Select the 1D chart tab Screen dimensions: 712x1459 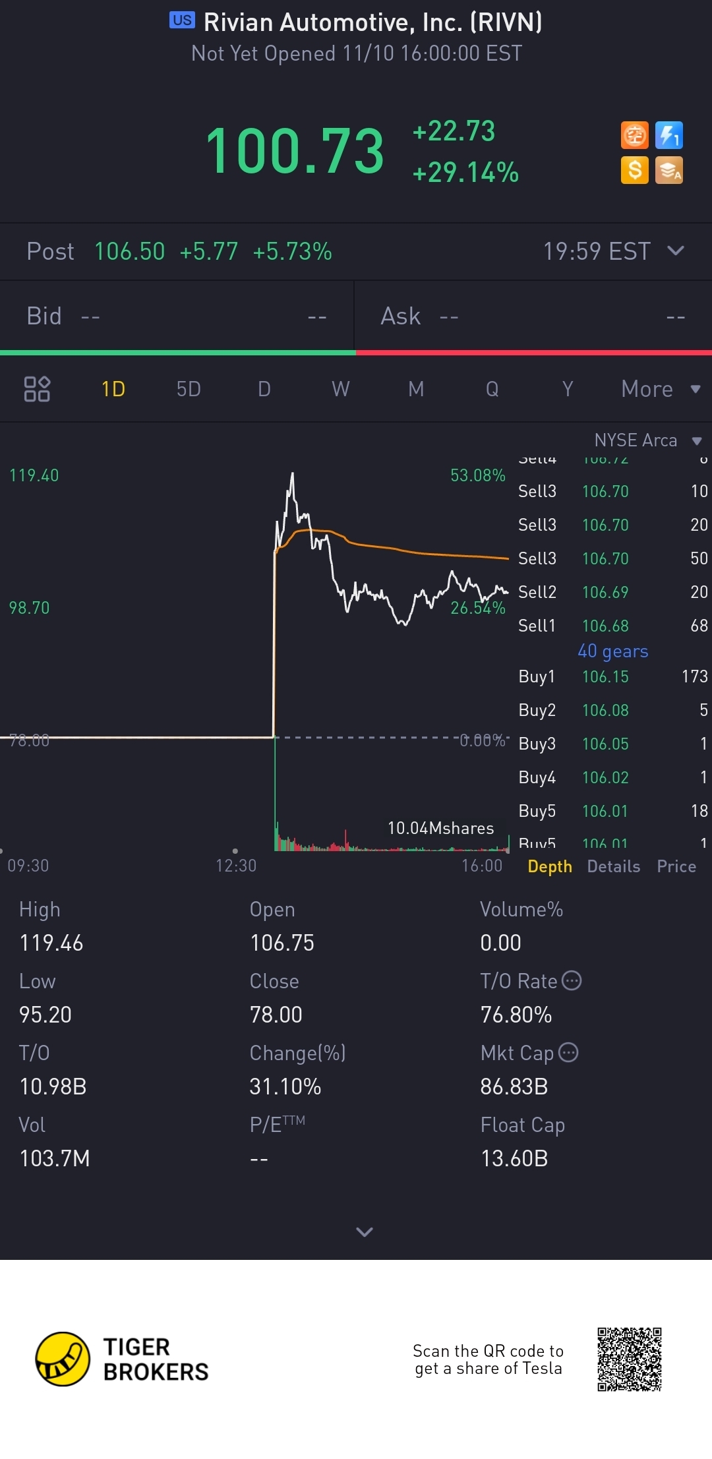coord(113,389)
